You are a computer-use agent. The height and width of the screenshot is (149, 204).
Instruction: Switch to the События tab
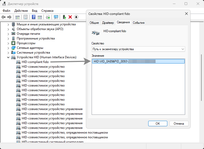pyautogui.click(x=139, y=23)
